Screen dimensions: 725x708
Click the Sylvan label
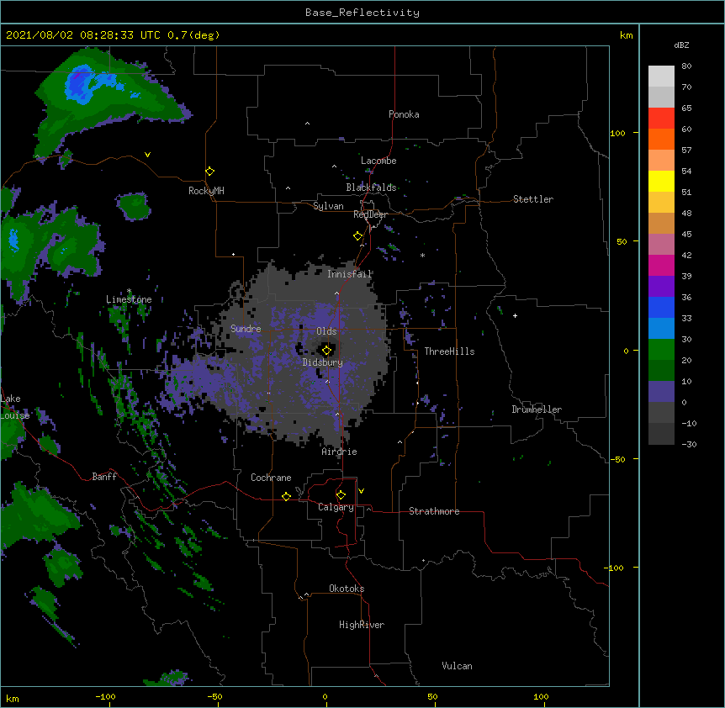(328, 206)
